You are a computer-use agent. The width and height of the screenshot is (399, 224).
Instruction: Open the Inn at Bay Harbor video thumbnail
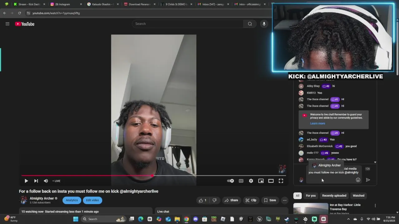pos(311,209)
